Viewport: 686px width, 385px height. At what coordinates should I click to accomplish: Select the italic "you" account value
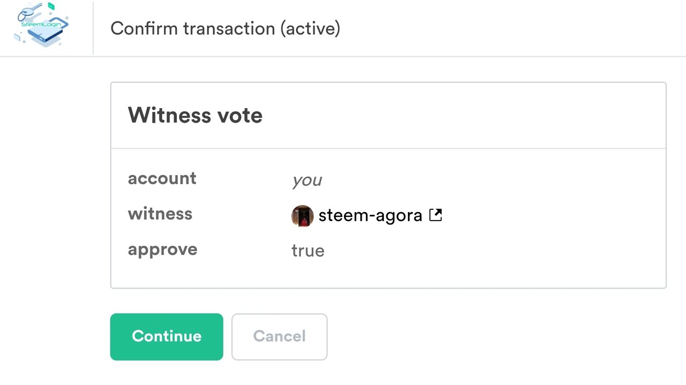307,180
